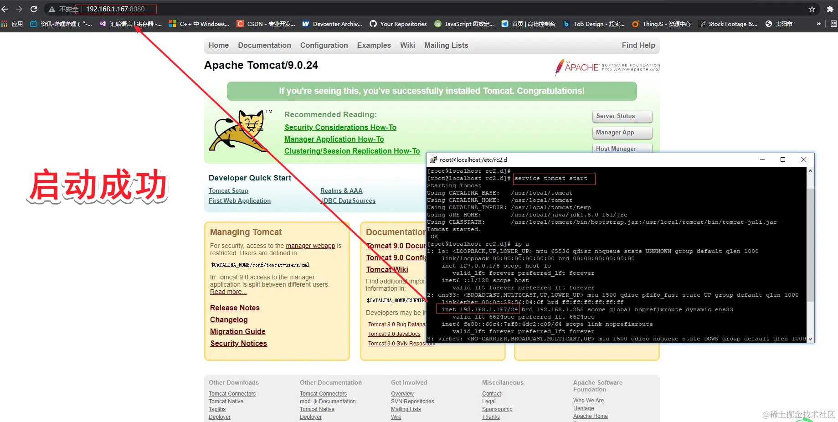Open the bookmark left of Tob Design
The height and width of the screenshot is (422, 838).
click(x=528, y=24)
